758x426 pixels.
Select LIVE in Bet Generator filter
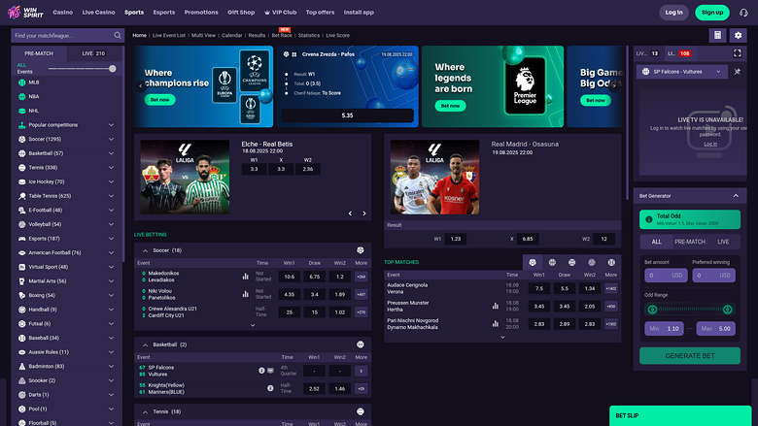coord(723,242)
